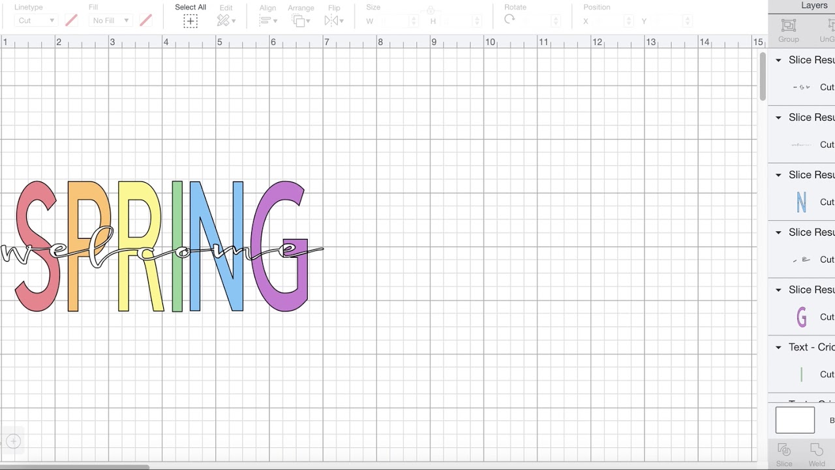Click the Position X stepper arrows

tap(628, 22)
